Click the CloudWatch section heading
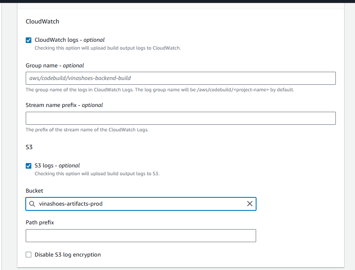This screenshot has width=355, height=270. tap(42, 21)
